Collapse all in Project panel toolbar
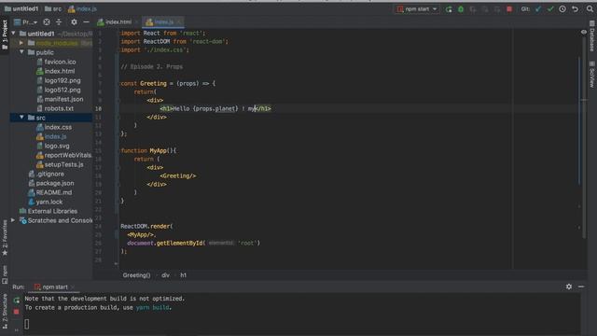 coord(59,22)
